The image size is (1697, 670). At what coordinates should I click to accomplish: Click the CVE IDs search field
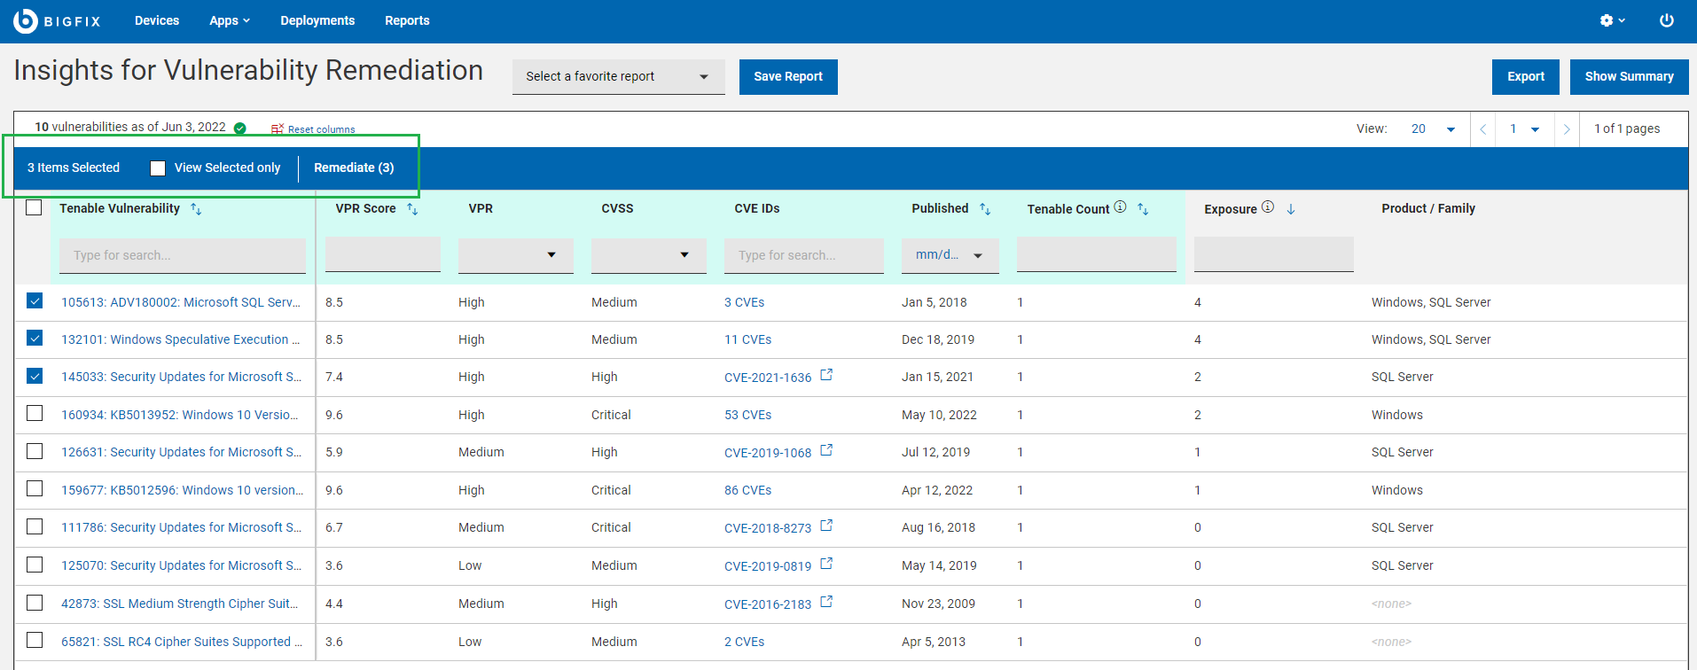tap(803, 255)
